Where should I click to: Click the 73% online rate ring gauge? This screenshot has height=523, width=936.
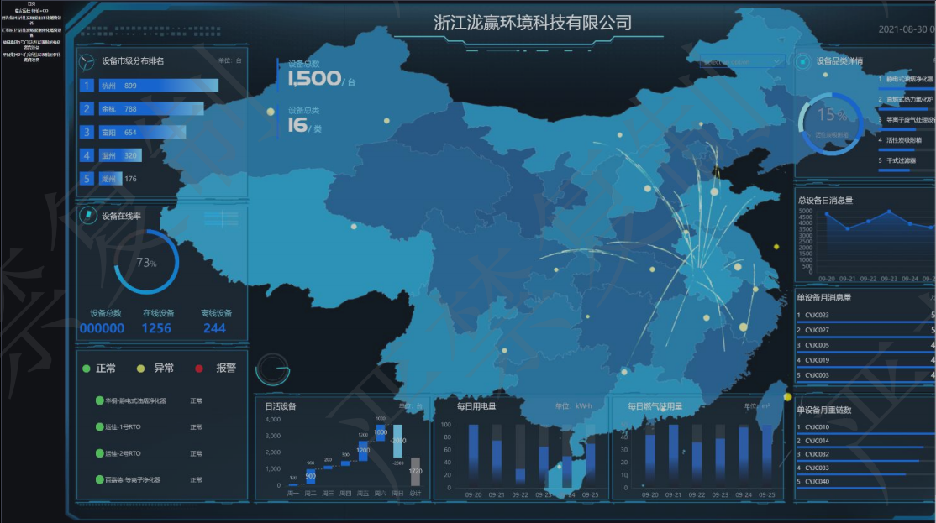coord(146,263)
